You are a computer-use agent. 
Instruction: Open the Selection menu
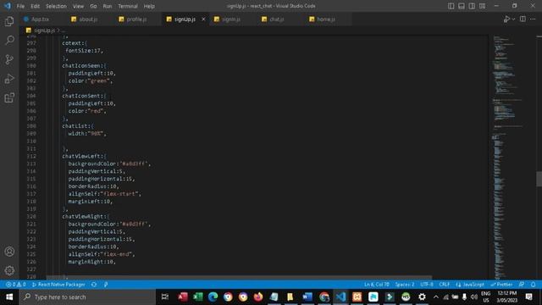(56, 6)
